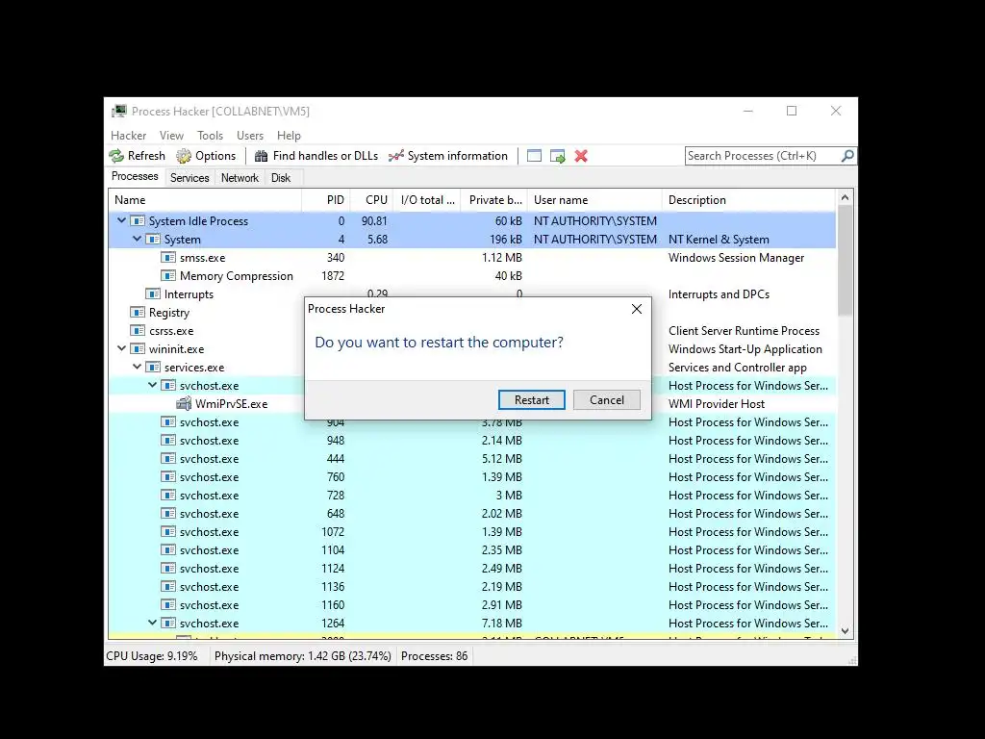Sort by the Name column header
Screen dimensions: 985x739
coord(205,200)
